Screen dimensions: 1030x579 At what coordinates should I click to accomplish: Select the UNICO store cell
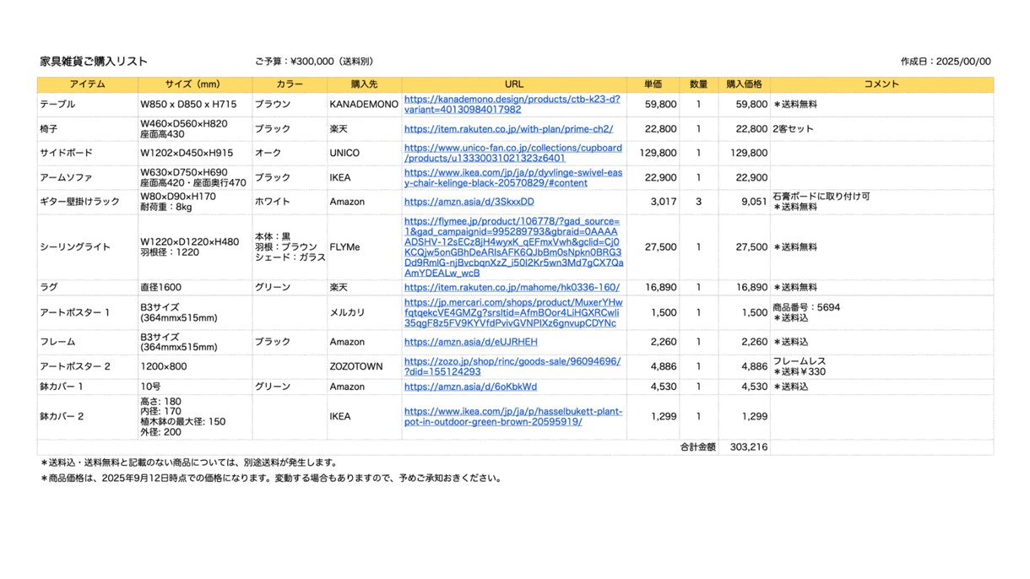click(364, 153)
